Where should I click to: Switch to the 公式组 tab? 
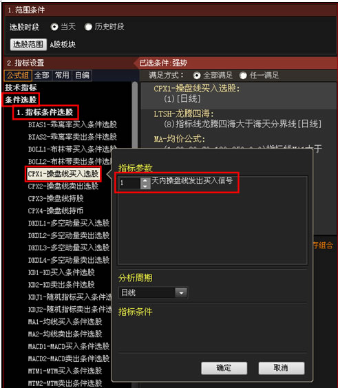click(18, 75)
